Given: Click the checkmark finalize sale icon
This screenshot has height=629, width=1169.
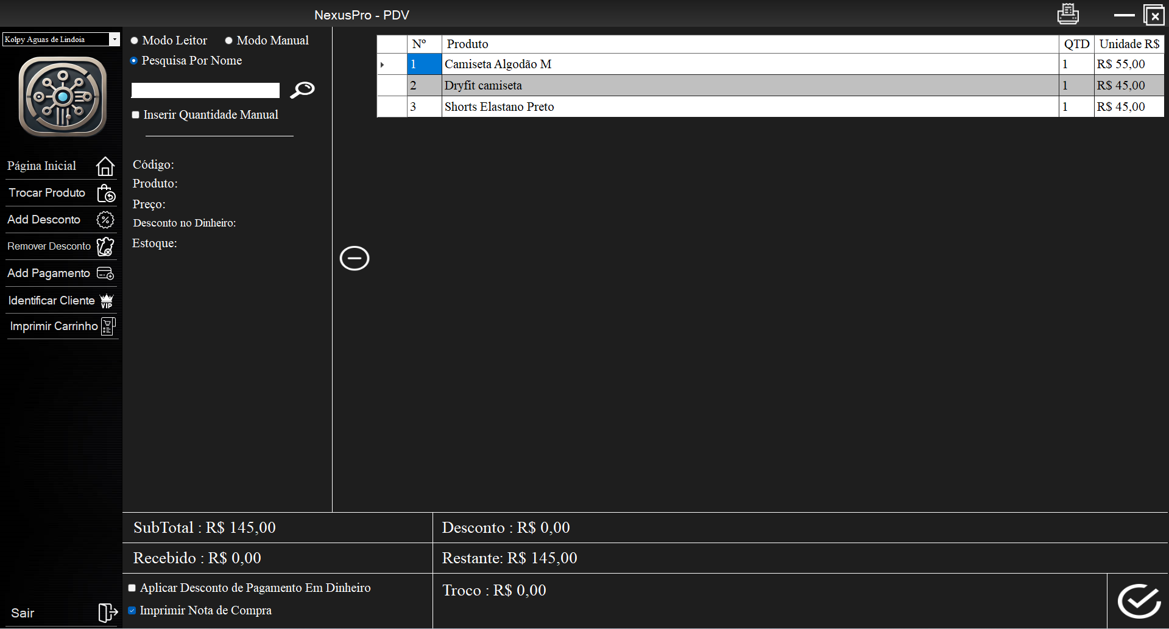Looking at the screenshot, I should pos(1138,602).
